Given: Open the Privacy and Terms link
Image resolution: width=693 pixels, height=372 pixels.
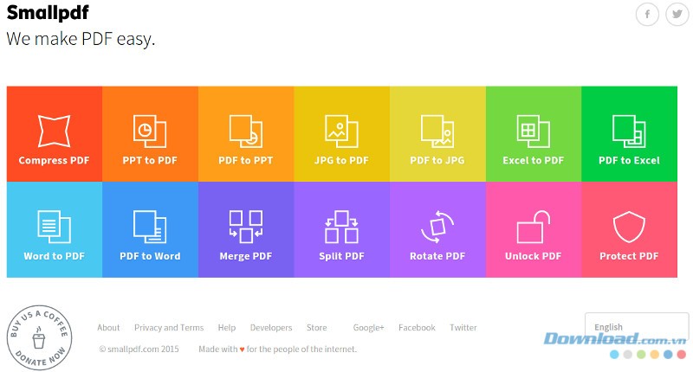Looking at the screenshot, I should [169, 328].
